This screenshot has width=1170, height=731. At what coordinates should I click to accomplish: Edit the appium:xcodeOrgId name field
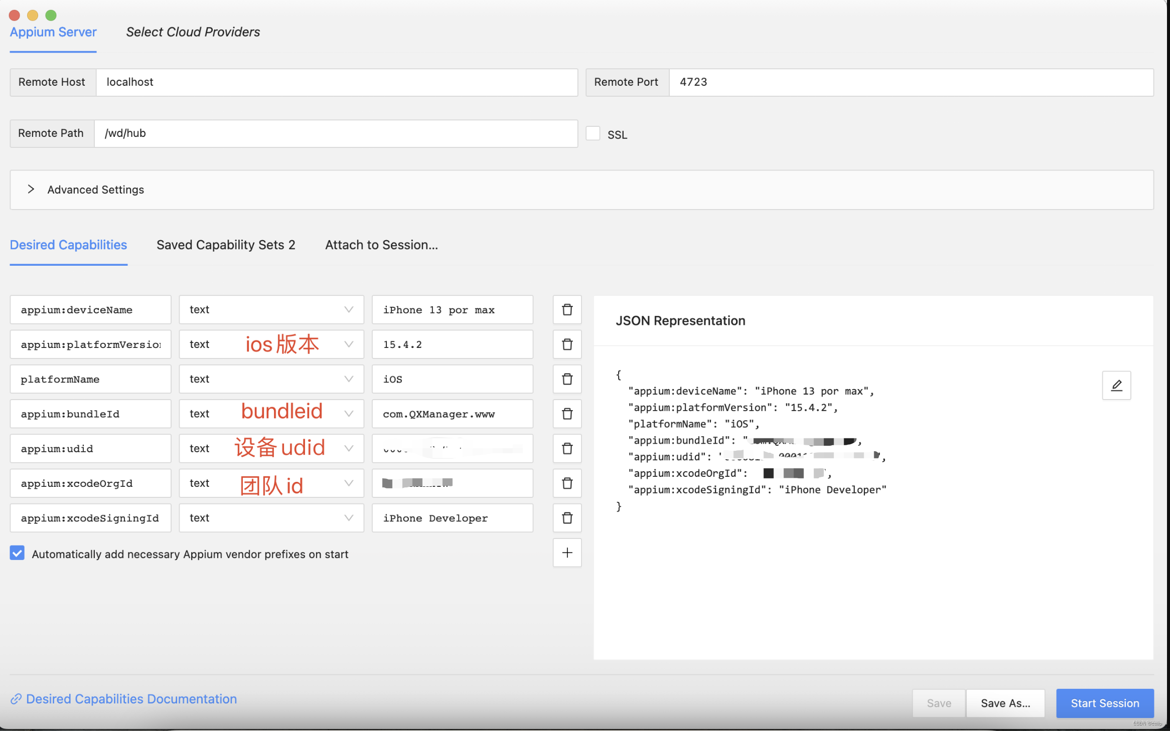click(x=90, y=483)
